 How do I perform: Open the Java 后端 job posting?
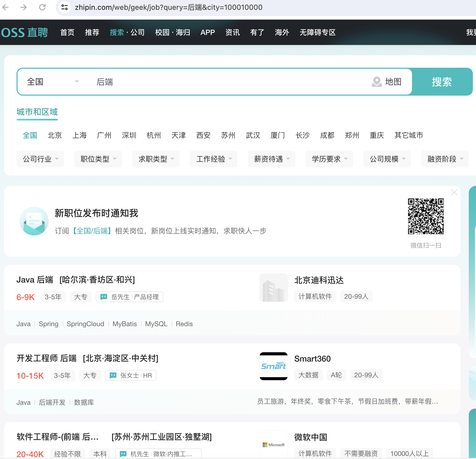tap(35, 280)
